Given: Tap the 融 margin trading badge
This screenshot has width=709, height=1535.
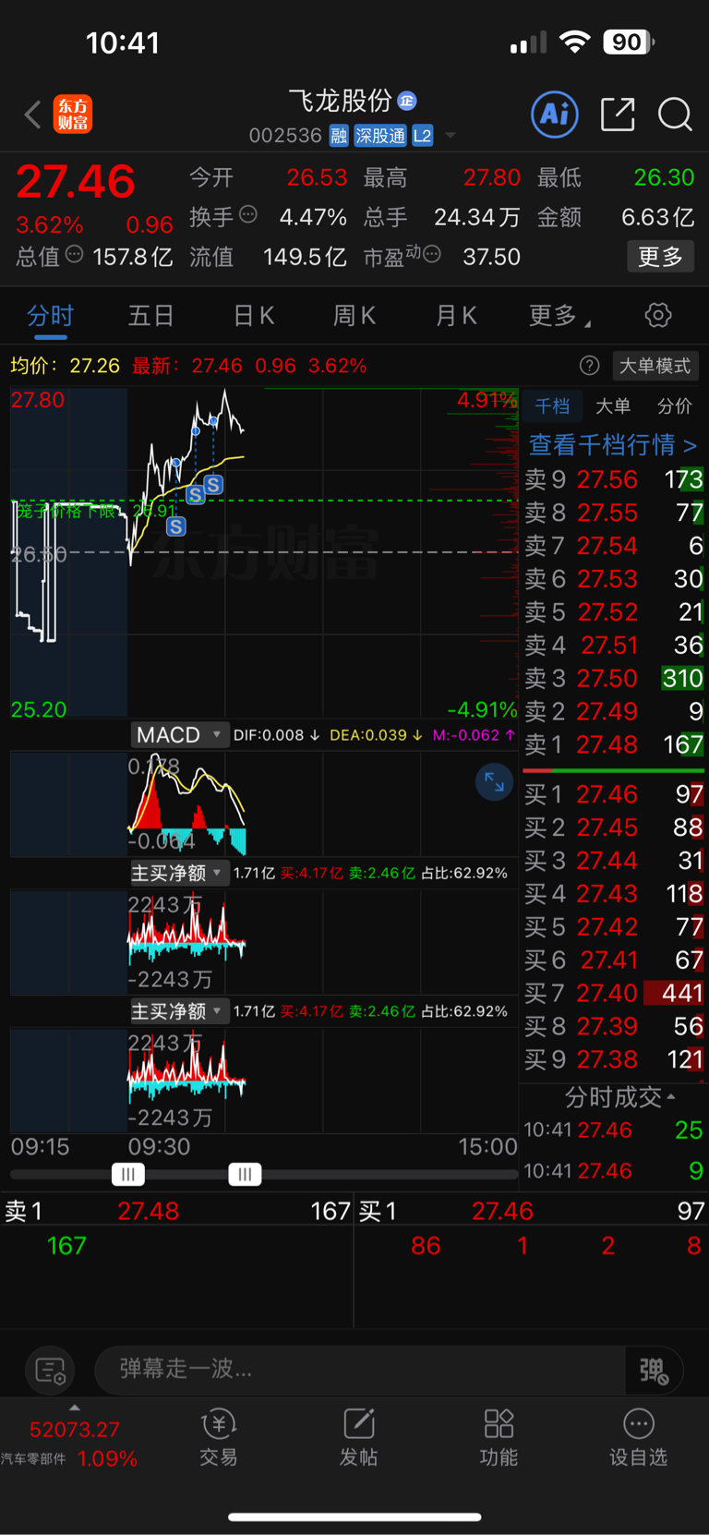Looking at the screenshot, I should 339,136.
